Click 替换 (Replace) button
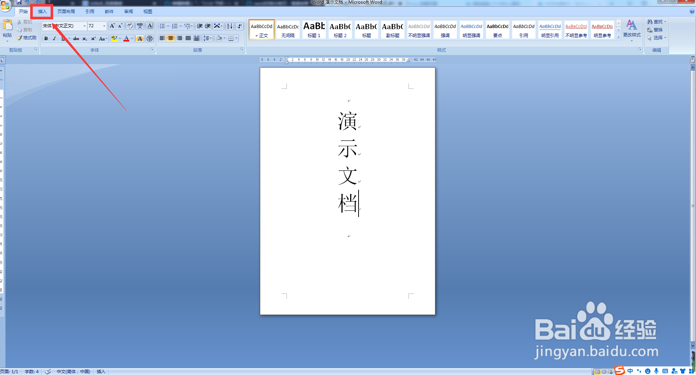 pyautogui.click(x=655, y=30)
